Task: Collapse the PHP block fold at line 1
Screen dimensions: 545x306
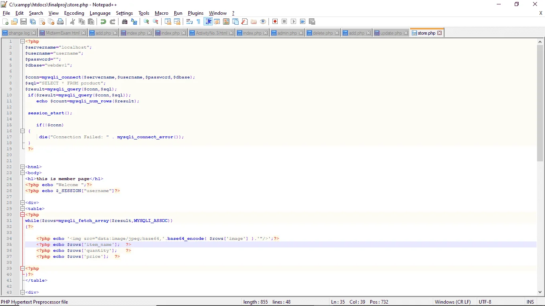Action: pyautogui.click(x=22, y=41)
